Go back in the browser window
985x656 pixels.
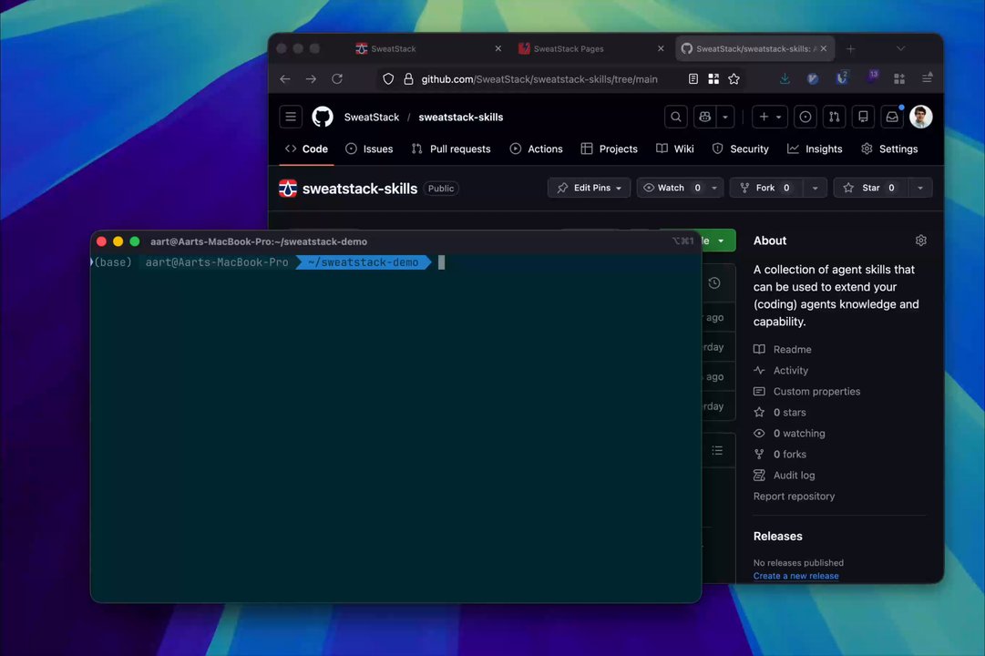(285, 79)
